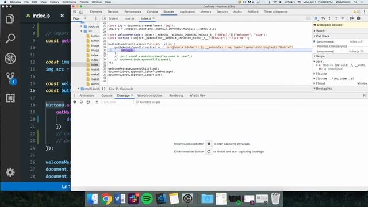The image size is (368, 207).
Task: Open DevTools main kebab menu
Action: (364, 11)
